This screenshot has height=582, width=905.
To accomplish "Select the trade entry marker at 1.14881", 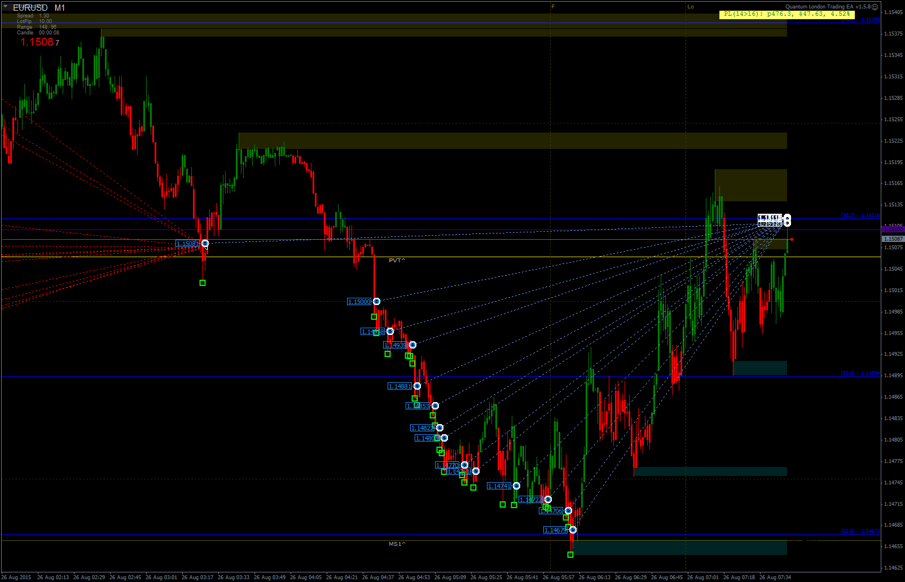I will [x=417, y=386].
